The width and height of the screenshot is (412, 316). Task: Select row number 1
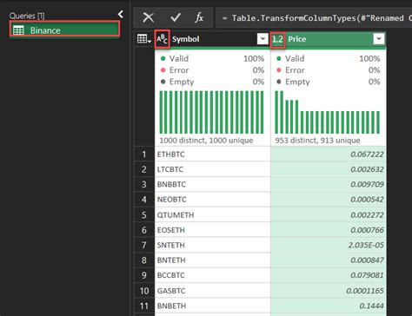coord(144,155)
